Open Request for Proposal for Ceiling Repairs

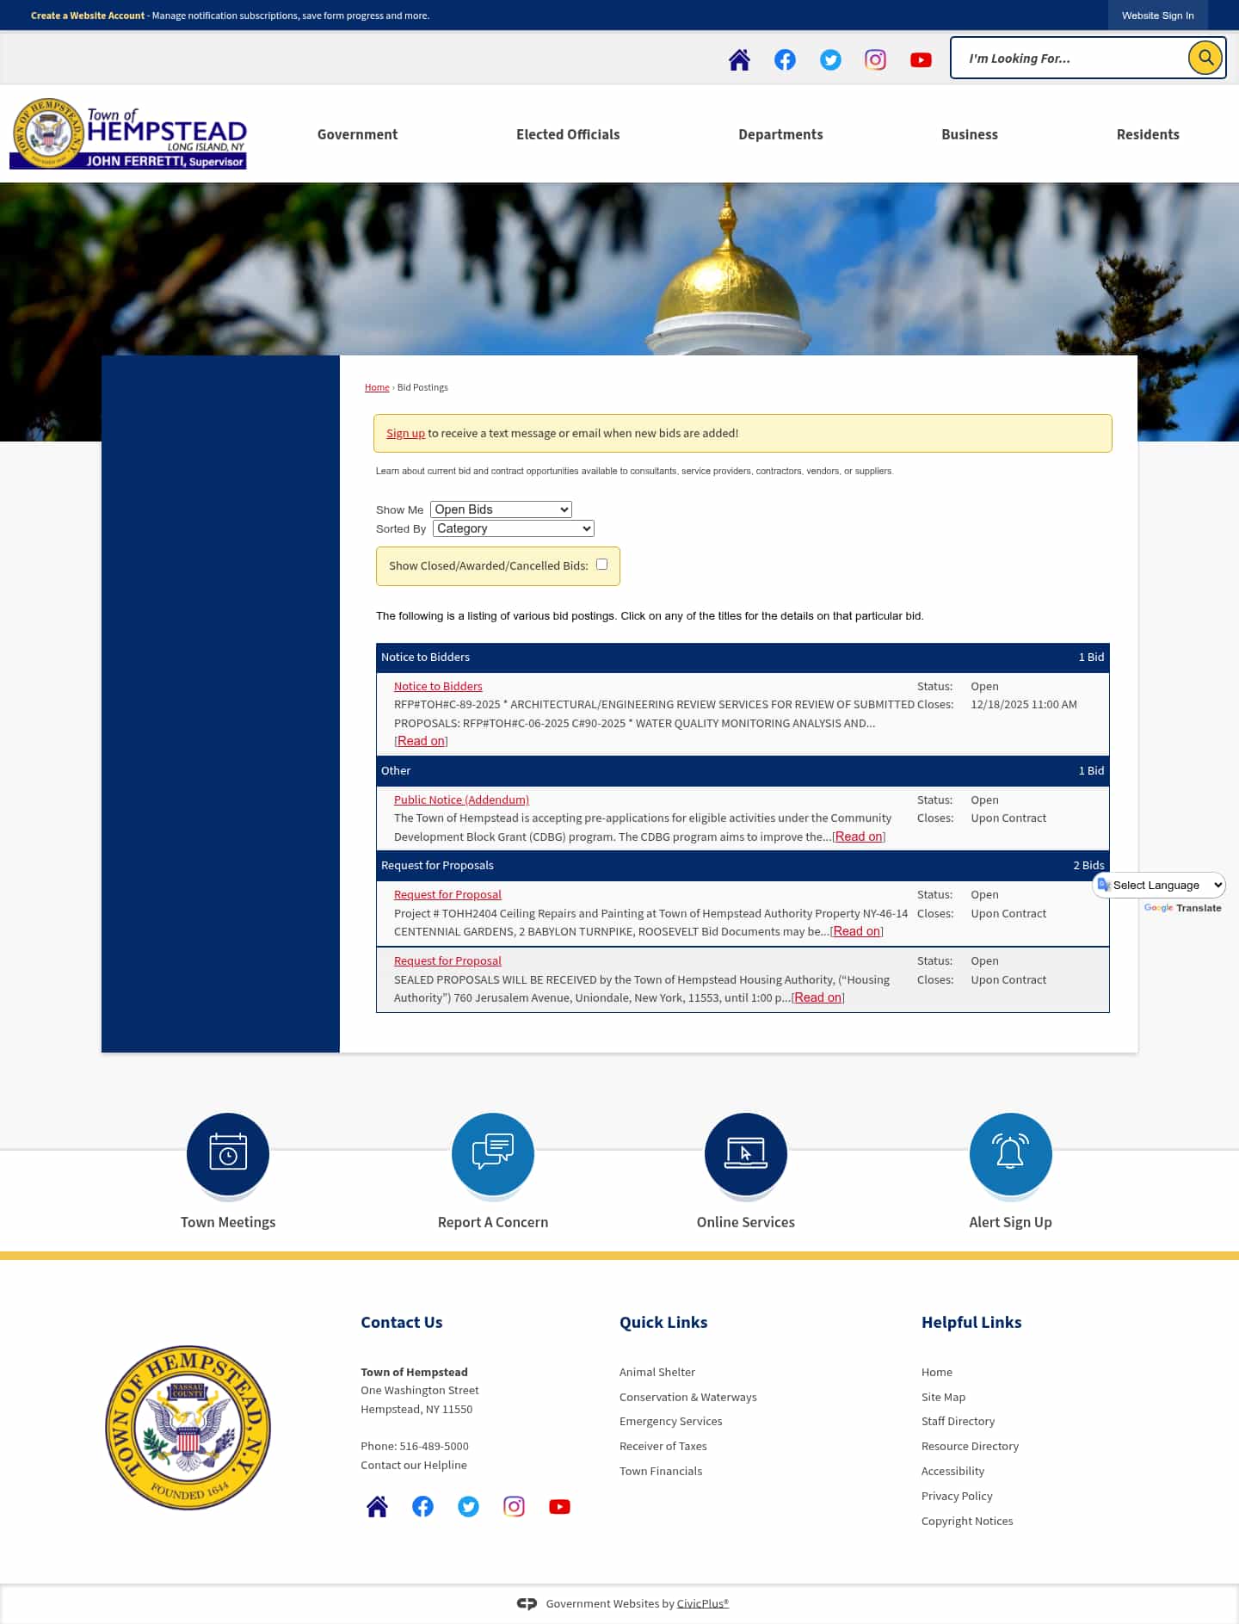(447, 894)
